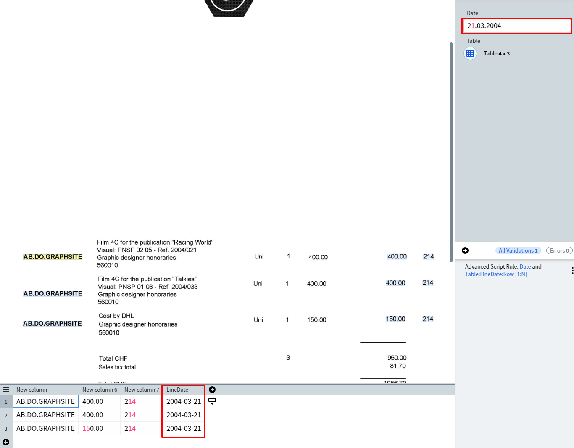Click the hamburger menu icon on the table
Screen dimensions: 574x448
(x=6, y=390)
